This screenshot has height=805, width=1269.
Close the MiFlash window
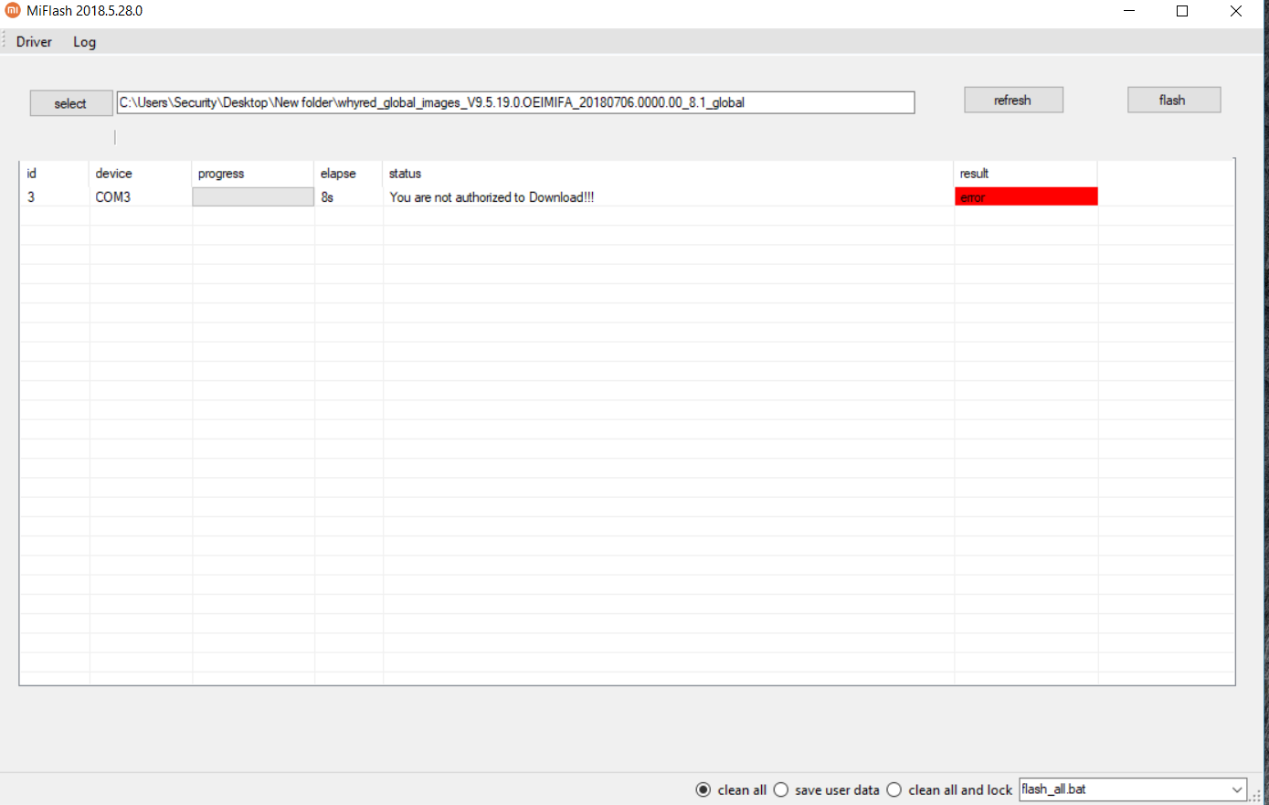tap(1236, 11)
